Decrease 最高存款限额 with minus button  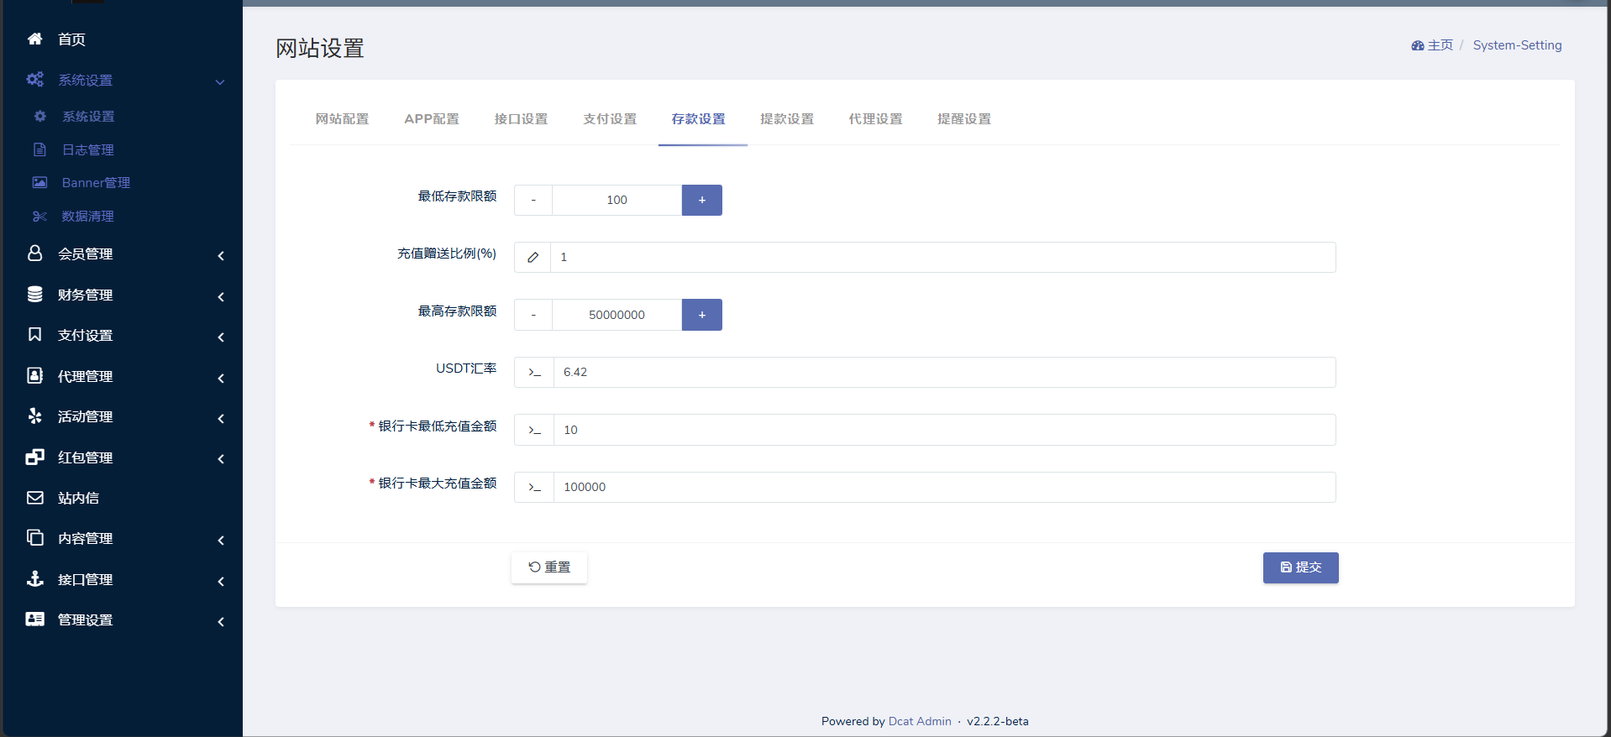click(x=533, y=315)
